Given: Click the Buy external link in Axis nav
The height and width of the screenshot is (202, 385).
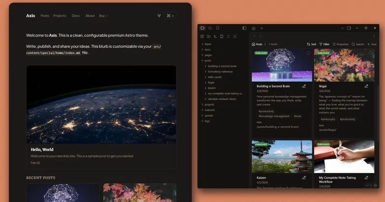Looking at the screenshot, I should (103, 16).
